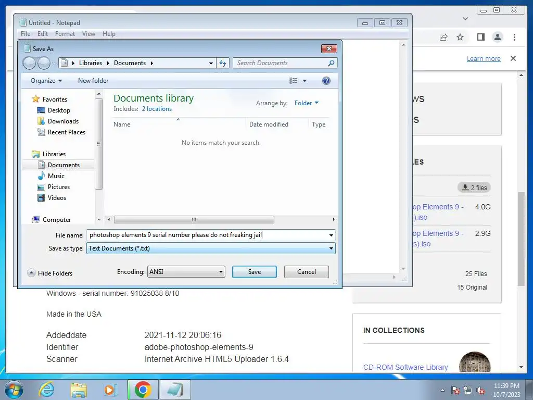
Task: Open Notepad File menu
Action: 26,34
